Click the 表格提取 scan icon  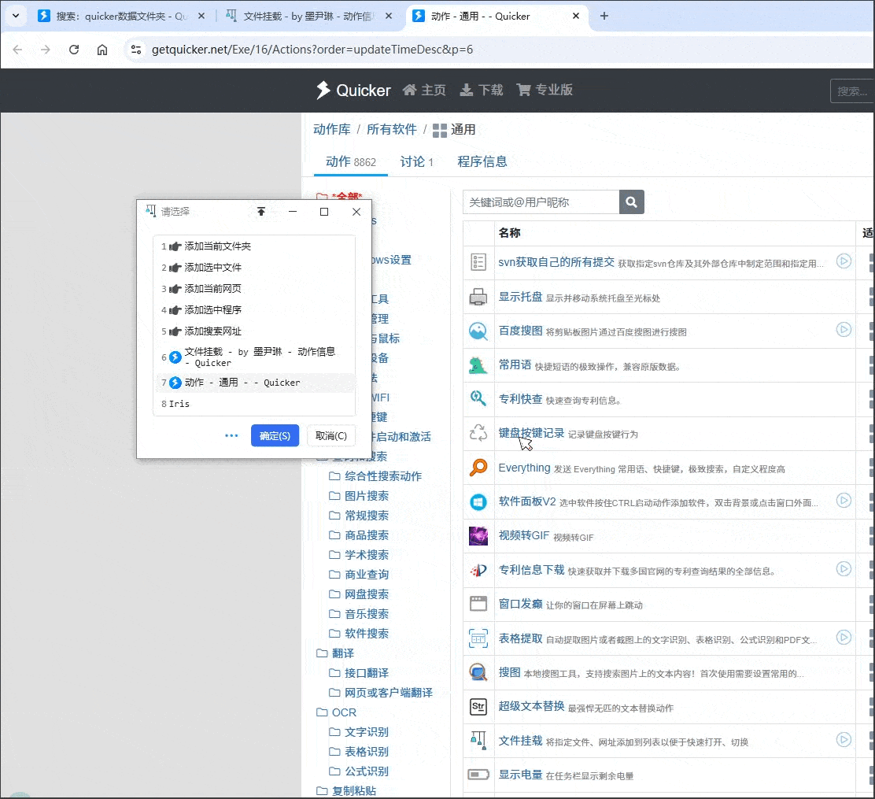478,638
